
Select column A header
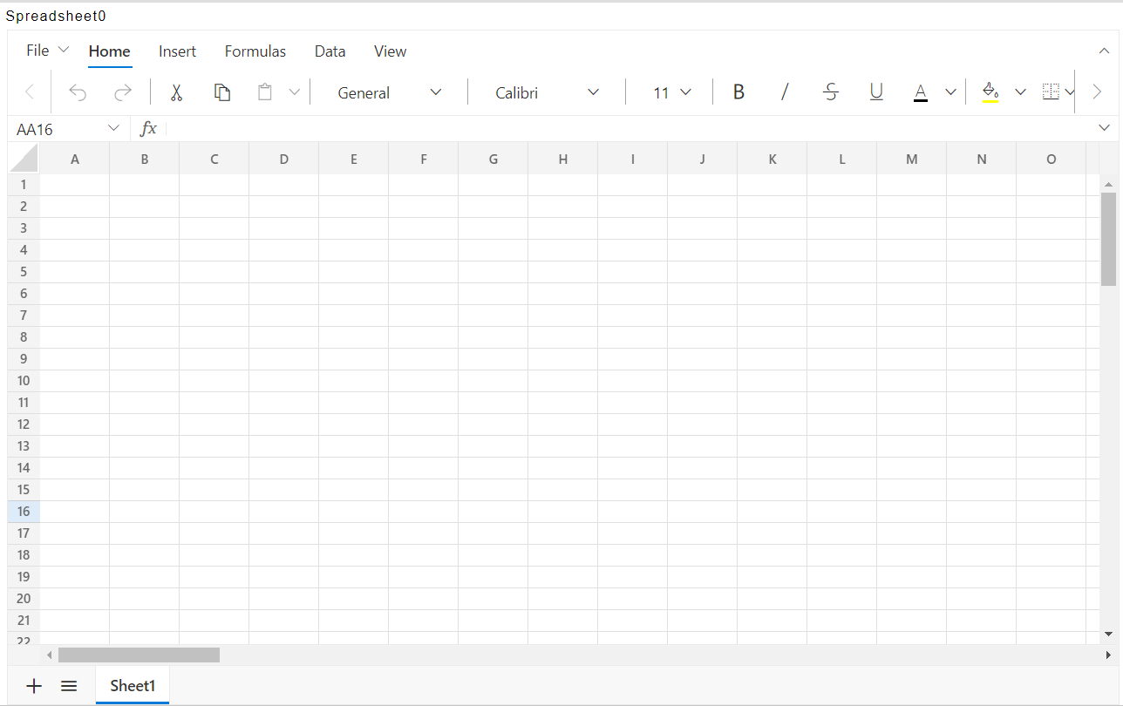pos(75,159)
